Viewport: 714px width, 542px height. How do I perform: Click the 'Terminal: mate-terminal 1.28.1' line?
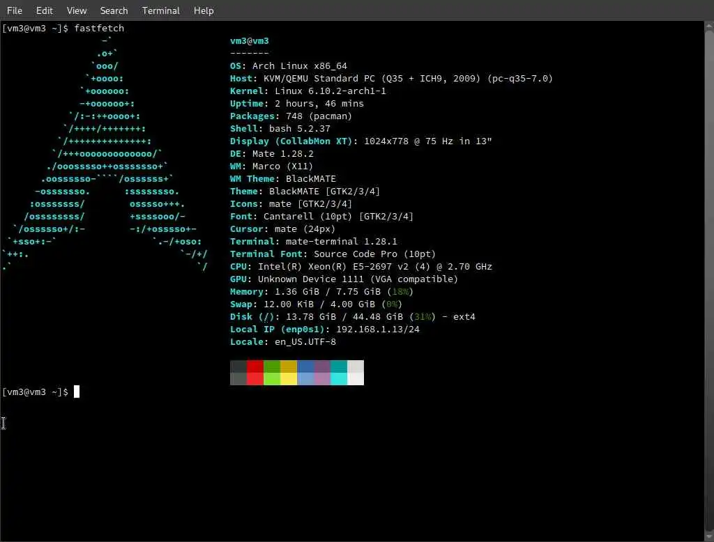[x=313, y=242]
